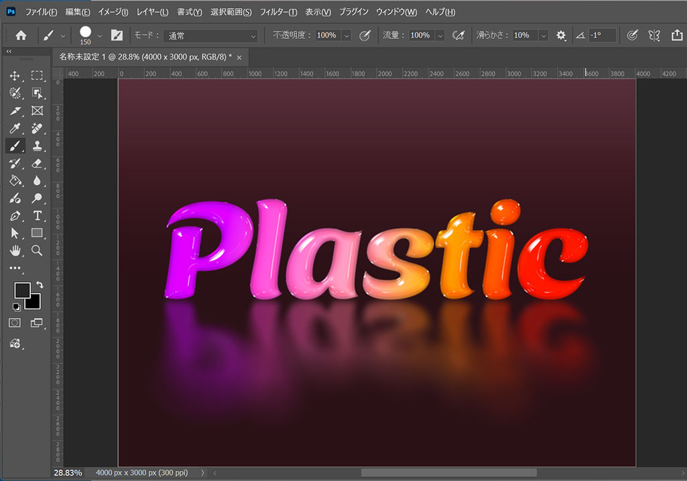Open the フィルター(T) menu
This screenshot has width=687, height=481.
(278, 12)
